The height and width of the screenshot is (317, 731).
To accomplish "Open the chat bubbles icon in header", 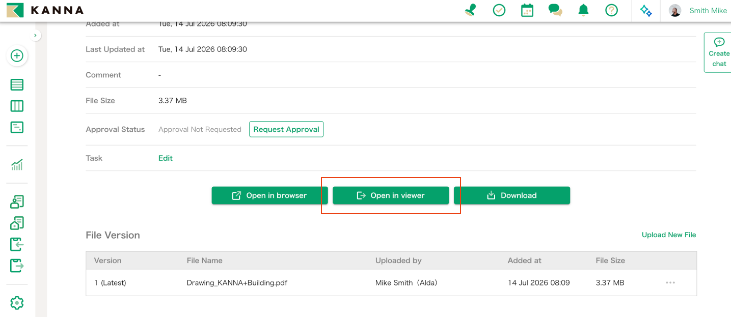I will click(x=555, y=10).
